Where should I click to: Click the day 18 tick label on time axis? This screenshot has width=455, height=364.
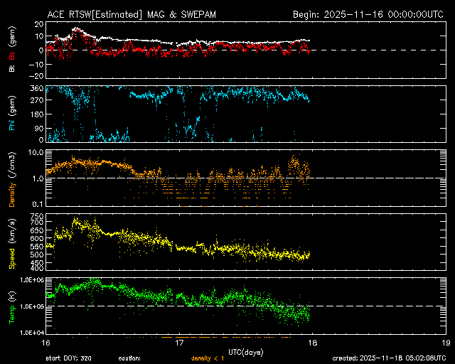pyautogui.click(x=312, y=342)
